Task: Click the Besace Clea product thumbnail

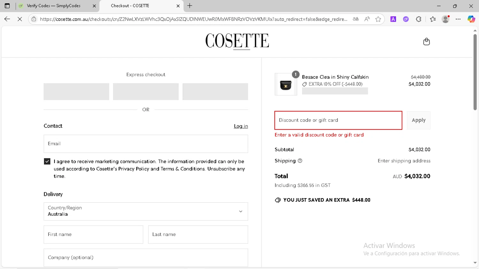Action: coord(286,84)
